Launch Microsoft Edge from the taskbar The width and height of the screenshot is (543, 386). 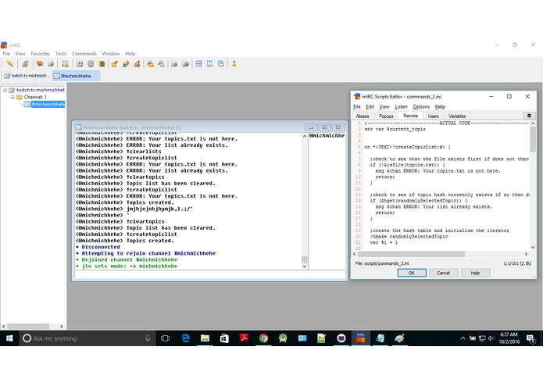(x=186, y=338)
